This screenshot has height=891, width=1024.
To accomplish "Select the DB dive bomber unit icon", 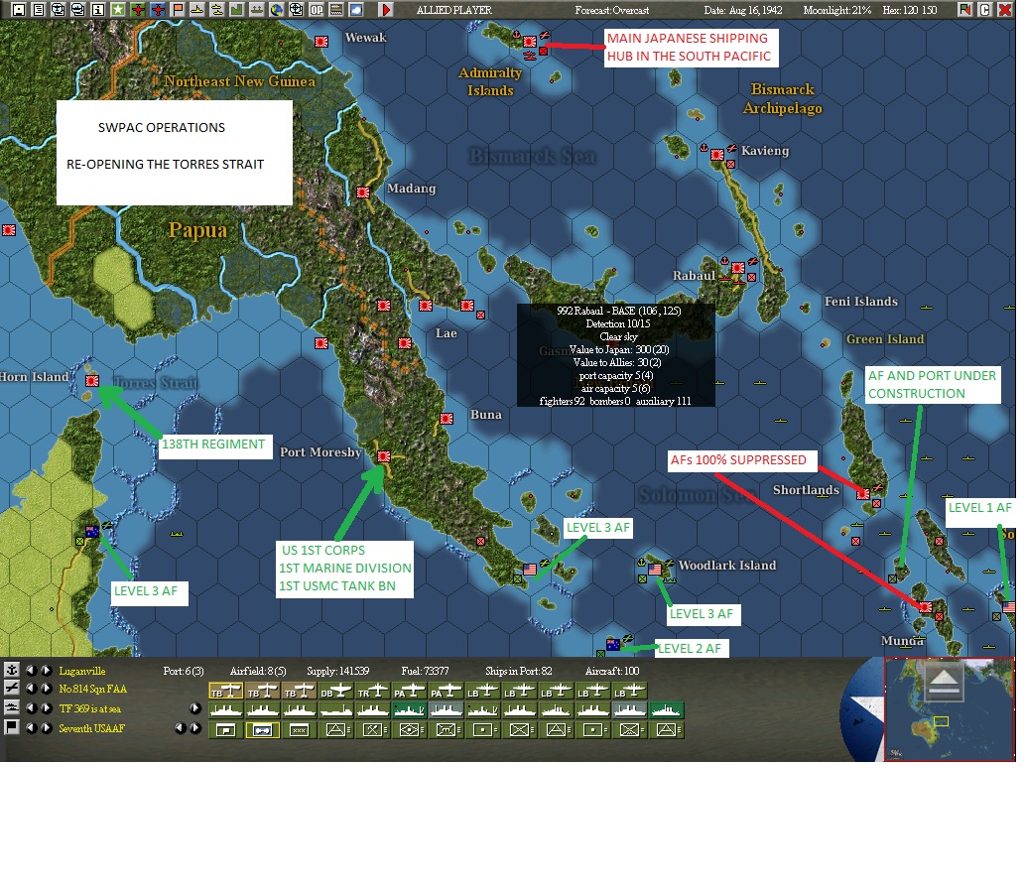I will pyautogui.click(x=335, y=692).
